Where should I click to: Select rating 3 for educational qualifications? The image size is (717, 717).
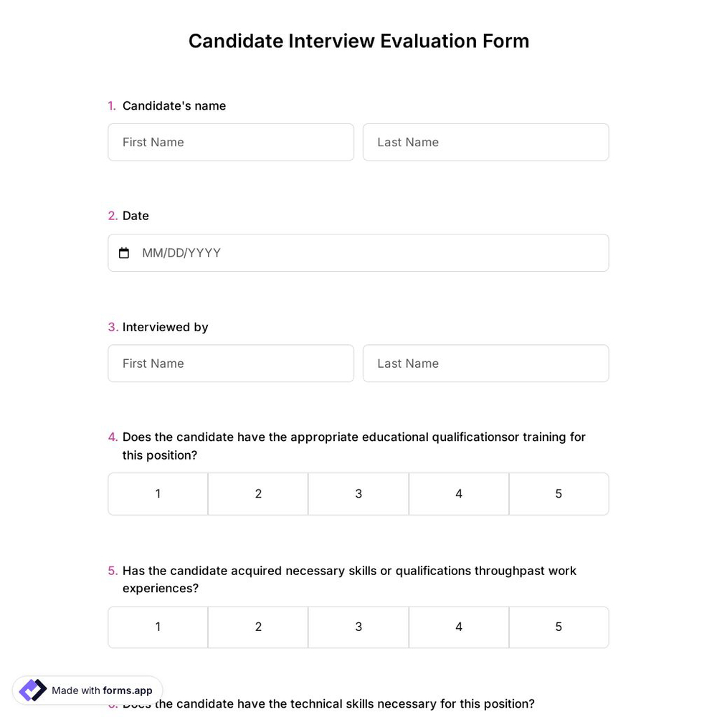click(358, 493)
